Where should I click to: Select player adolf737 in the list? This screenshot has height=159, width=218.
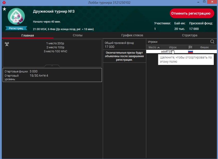click(167, 52)
